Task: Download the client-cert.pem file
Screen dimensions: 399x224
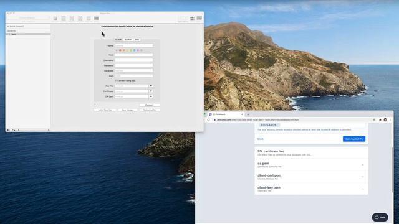Action: (363, 177)
